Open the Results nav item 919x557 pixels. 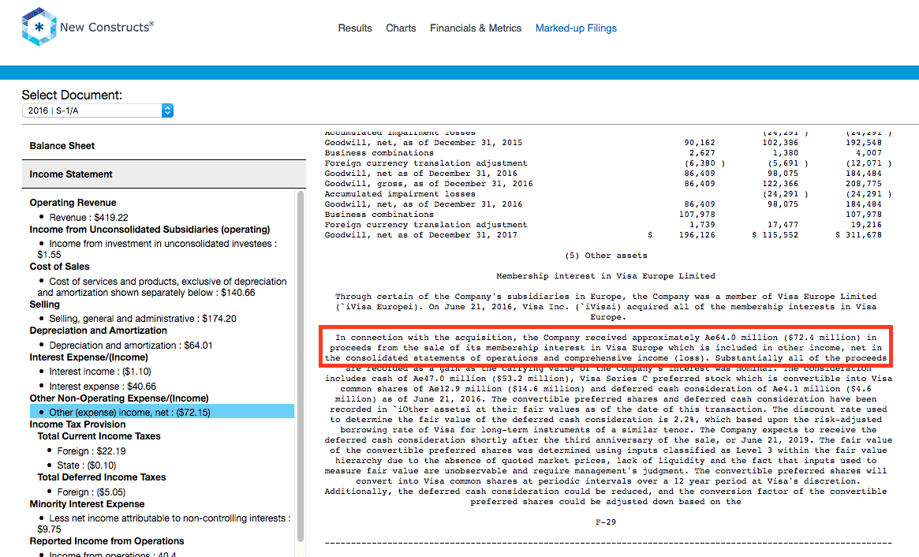click(x=355, y=28)
